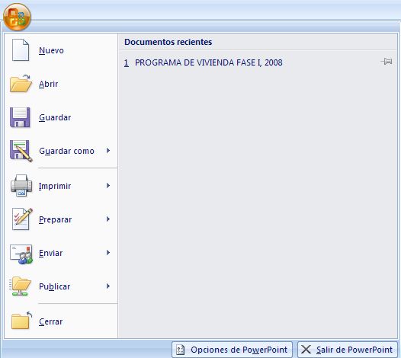This screenshot has height=358, width=401.
Task: Expand the Preparar submenu arrow
Action: pyautogui.click(x=108, y=219)
